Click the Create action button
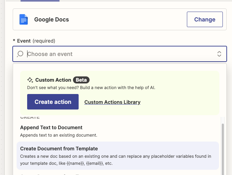Image resolution: width=232 pixels, height=175 pixels. (53, 102)
